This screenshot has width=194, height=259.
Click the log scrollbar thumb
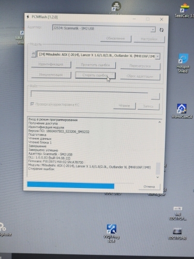pos(158,168)
